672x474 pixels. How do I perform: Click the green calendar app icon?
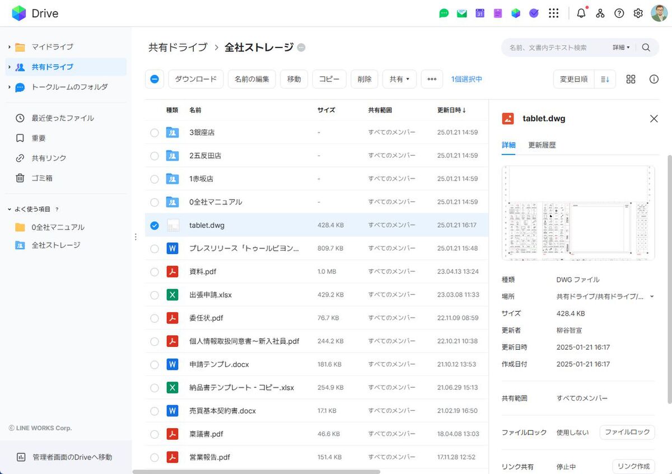point(480,13)
